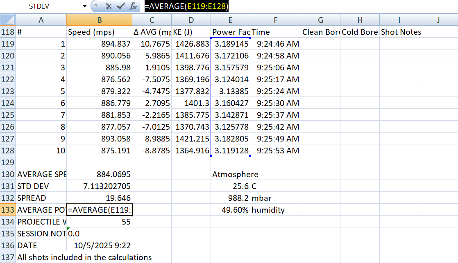
Task: Select row 133 header
Action: tap(8, 210)
